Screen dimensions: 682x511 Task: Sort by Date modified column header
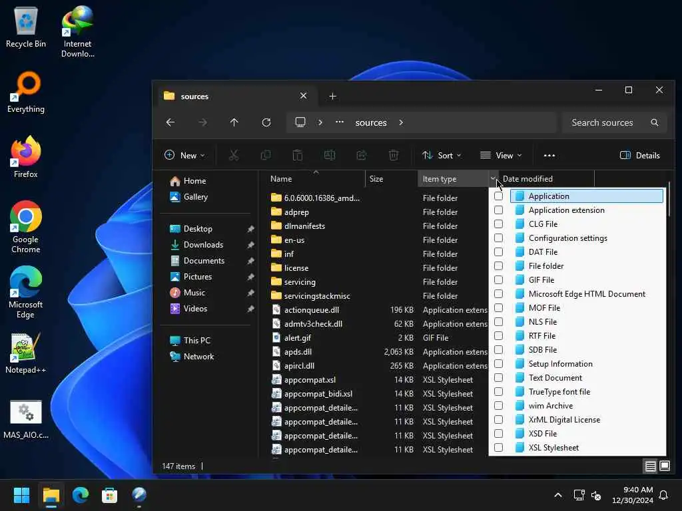click(x=546, y=178)
